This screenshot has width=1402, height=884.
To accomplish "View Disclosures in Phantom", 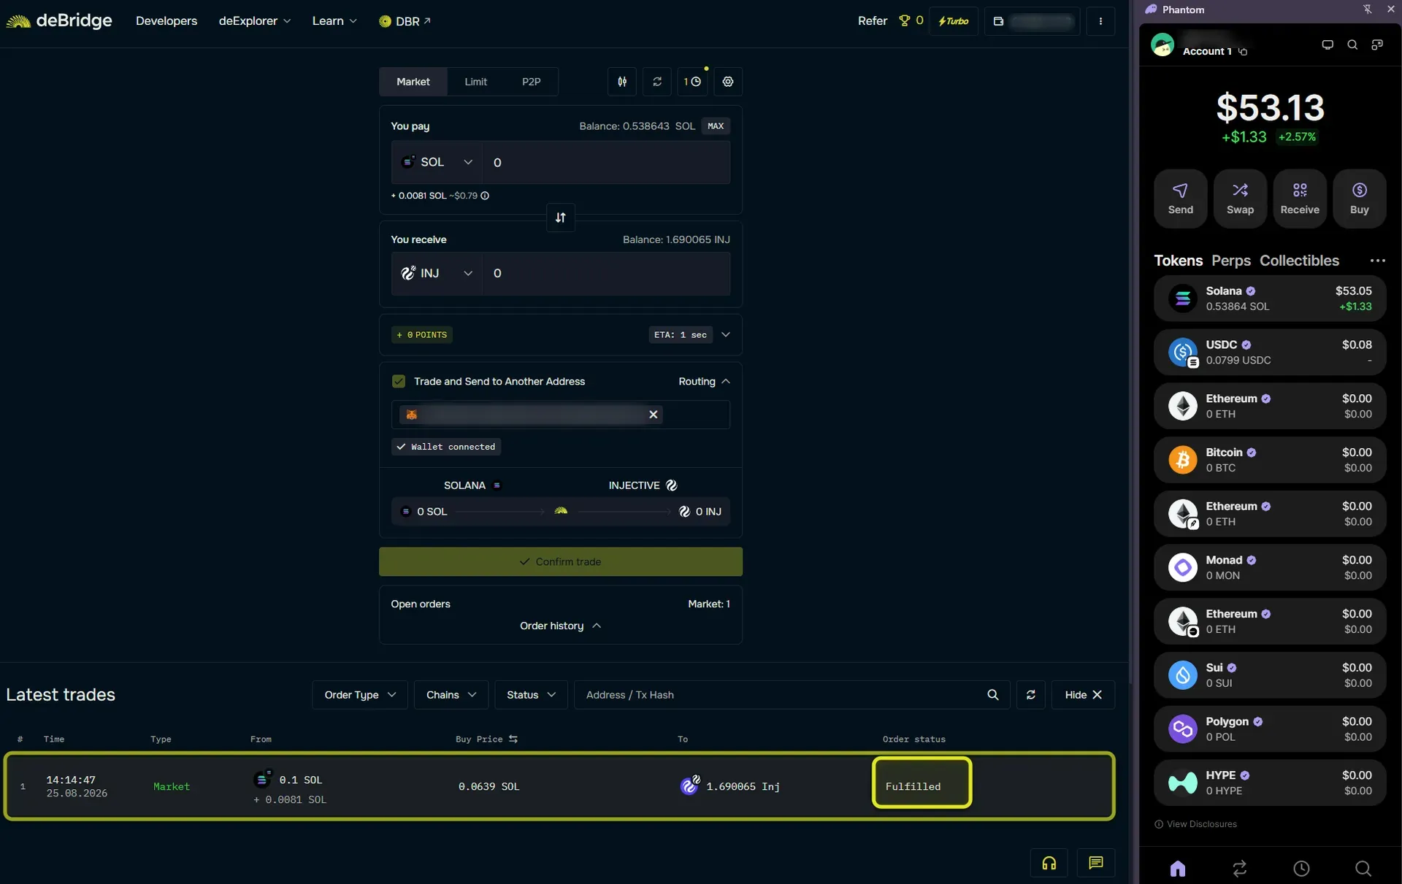I will (1195, 824).
